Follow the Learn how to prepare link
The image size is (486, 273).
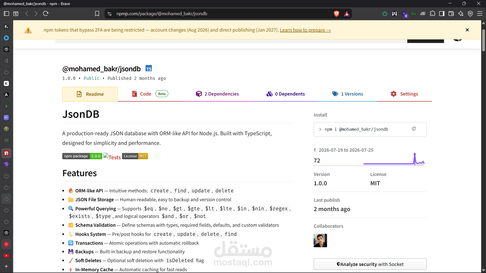click(x=305, y=30)
